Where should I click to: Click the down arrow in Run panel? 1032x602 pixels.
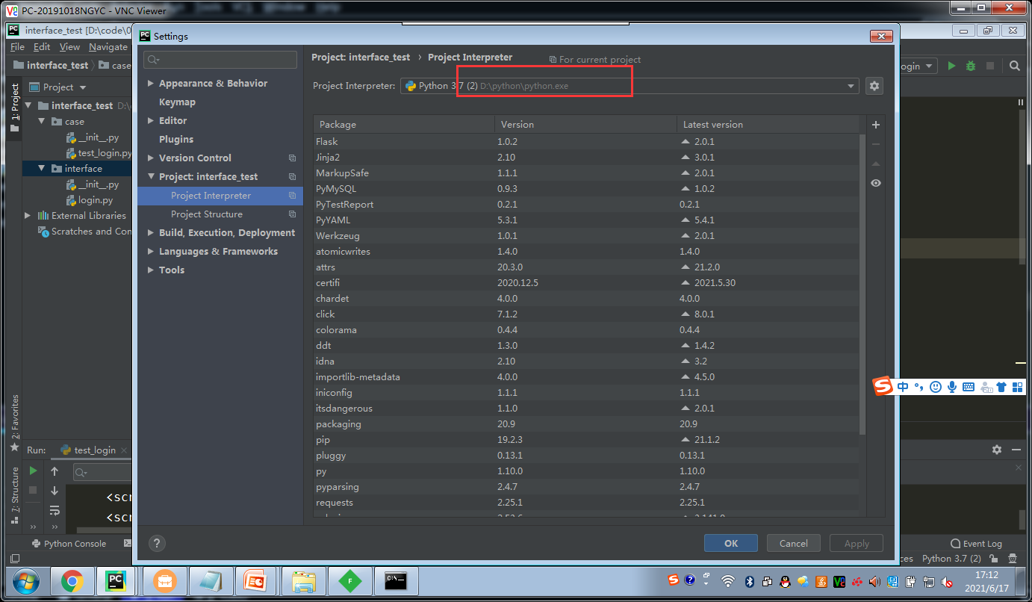point(55,491)
